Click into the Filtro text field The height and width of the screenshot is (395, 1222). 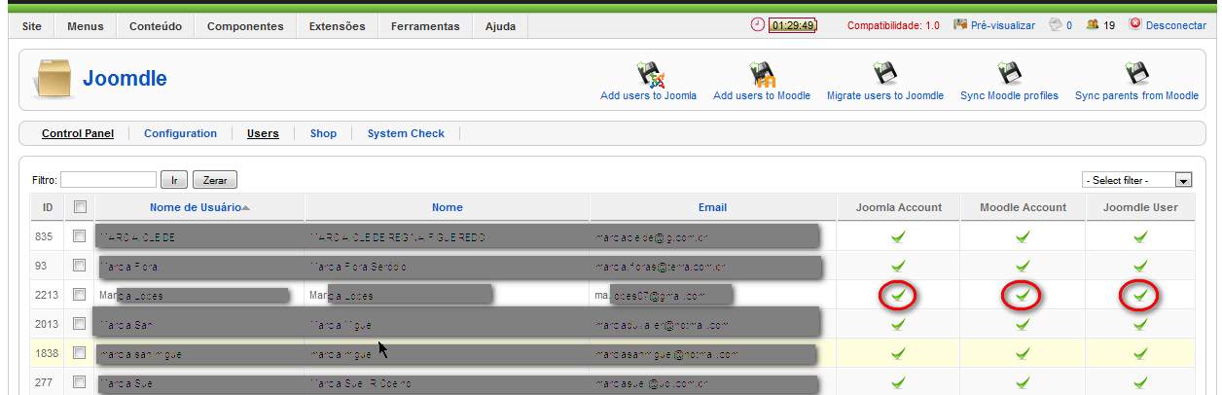click(108, 180)
